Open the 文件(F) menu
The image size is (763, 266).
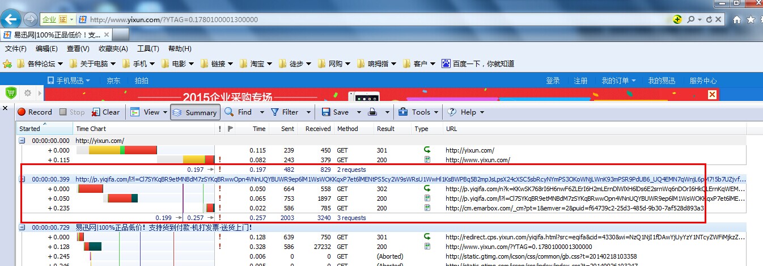16,49
